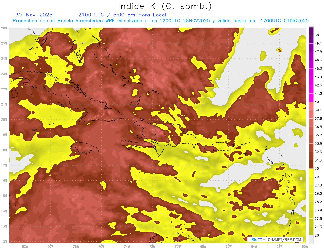Viewport: 324px width, 250px height.
Task: Click the latitude label "23N"
Action: click(4, 74)
